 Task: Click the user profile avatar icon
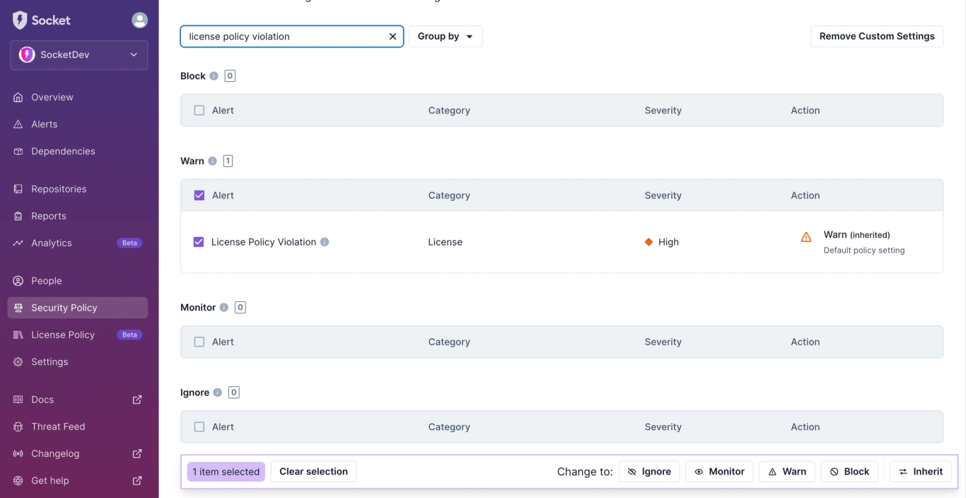click(x=139, y=20)
